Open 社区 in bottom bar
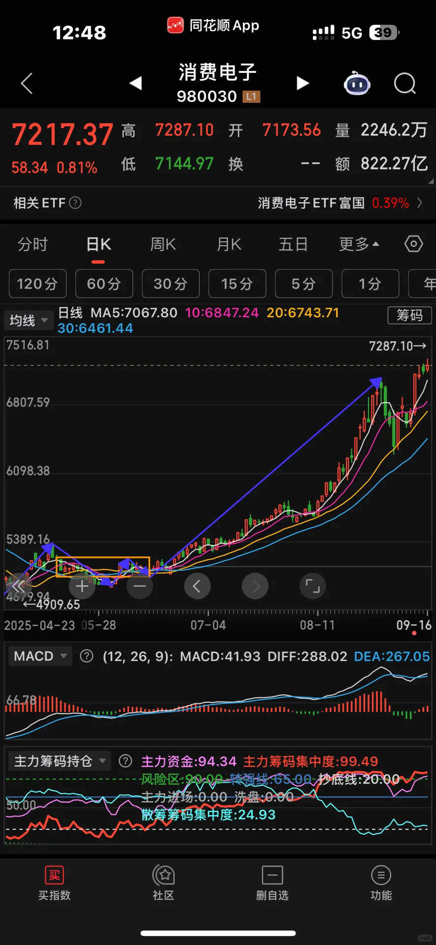 [163, 883]
